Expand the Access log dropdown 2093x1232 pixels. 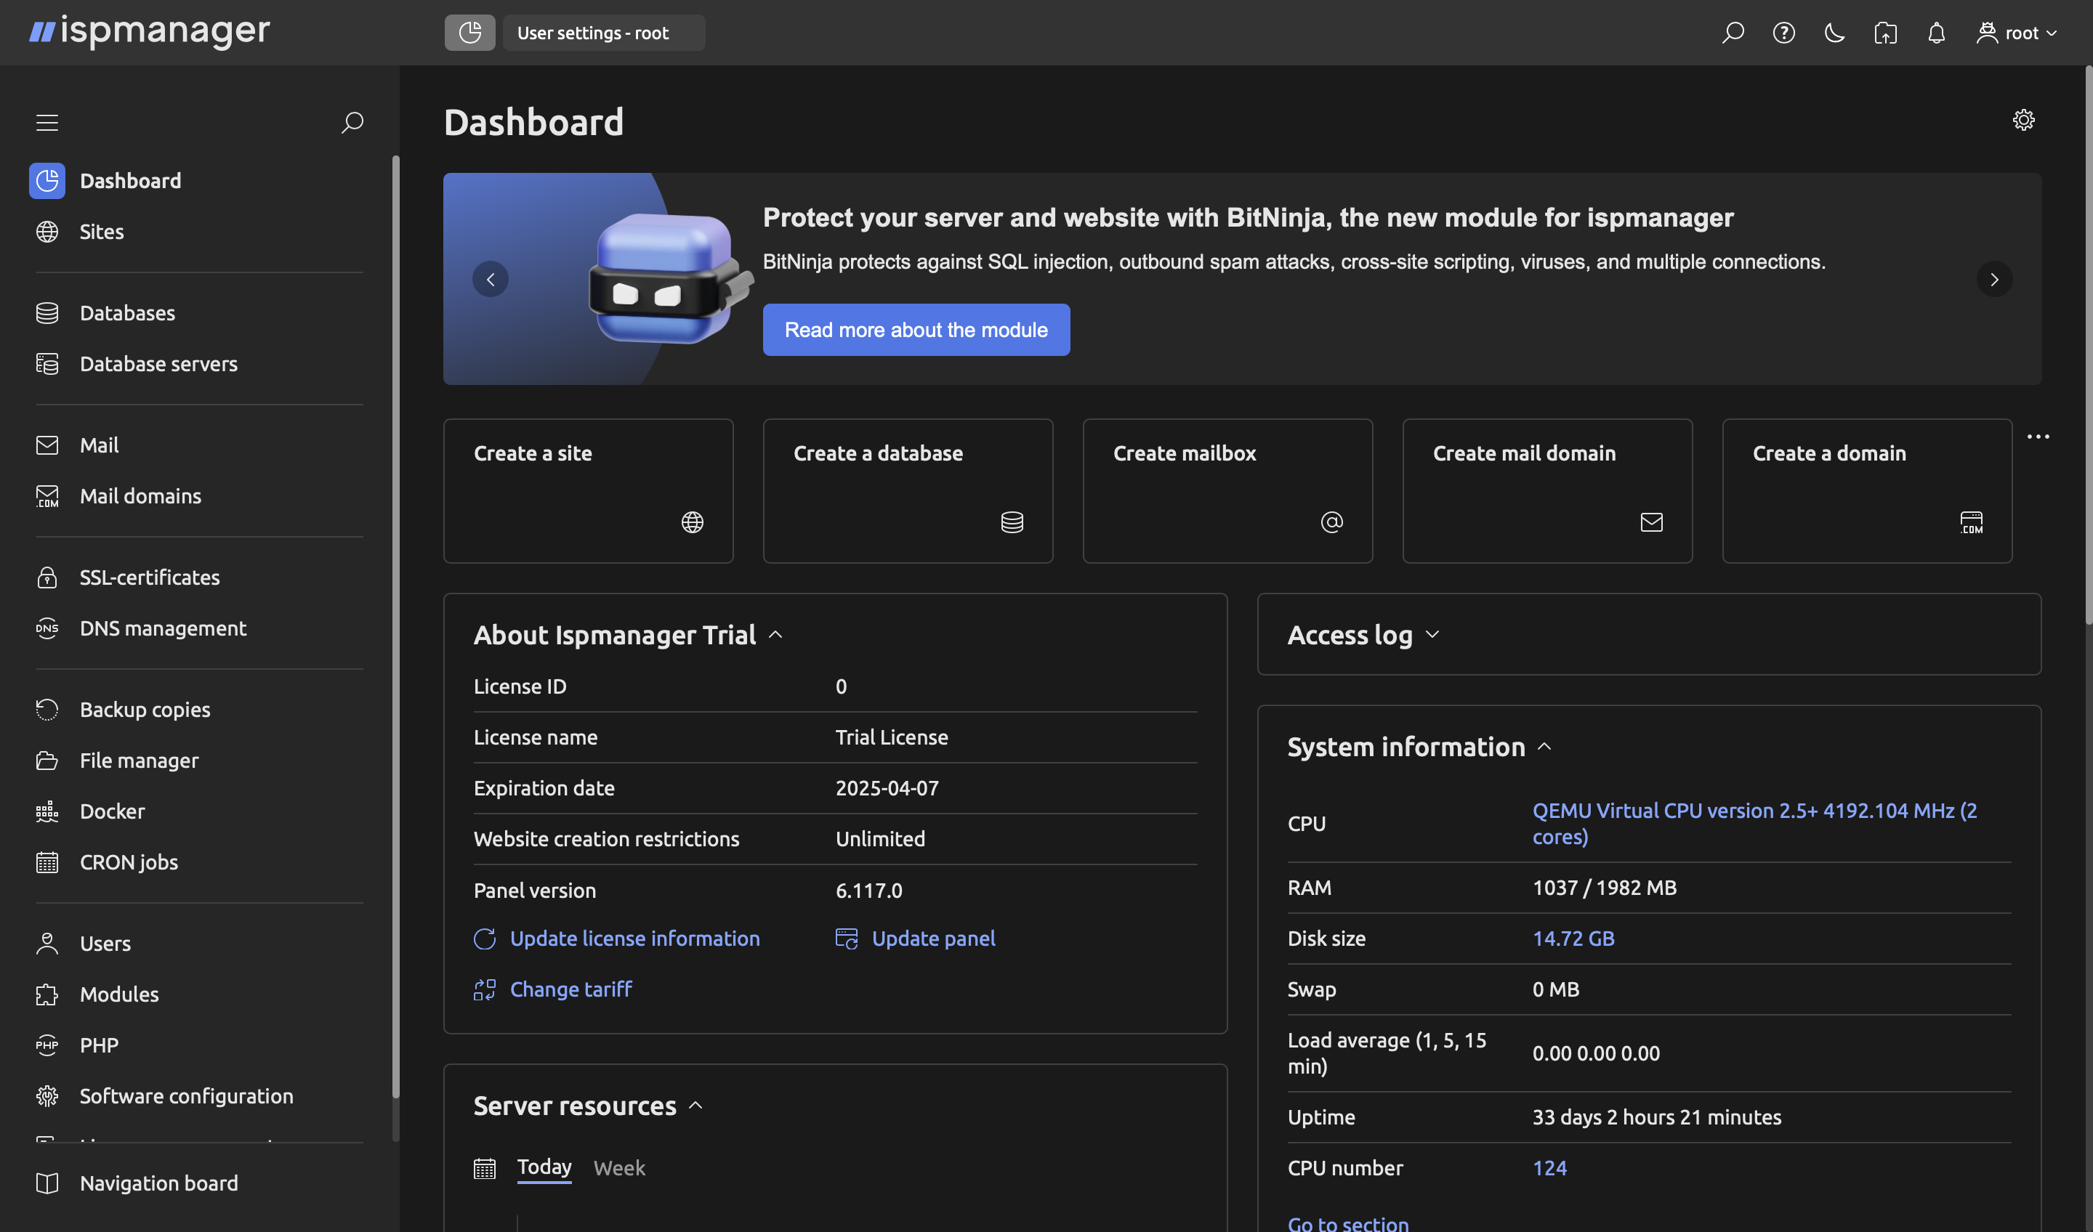pos(1432,633)
